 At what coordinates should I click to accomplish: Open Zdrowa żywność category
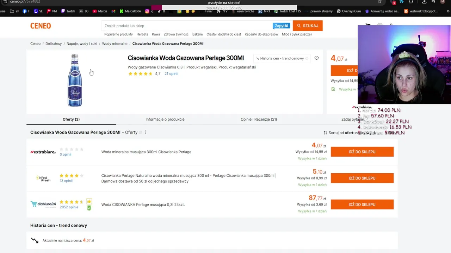(x=176, y=34)
